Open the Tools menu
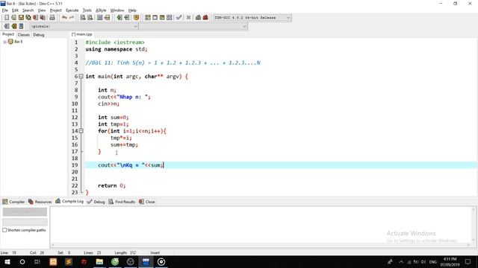Image resolution: width=478 pixels, height=268 pixels. 87,10
